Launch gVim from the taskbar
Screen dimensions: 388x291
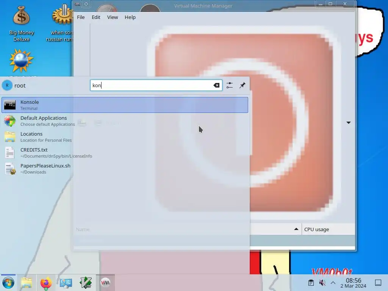86,283
